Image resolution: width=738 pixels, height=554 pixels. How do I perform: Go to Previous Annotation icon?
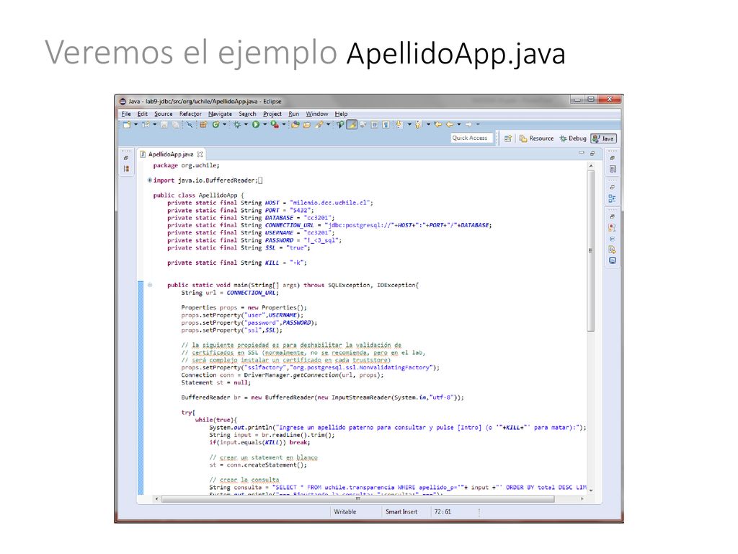[x=418, y=124]
